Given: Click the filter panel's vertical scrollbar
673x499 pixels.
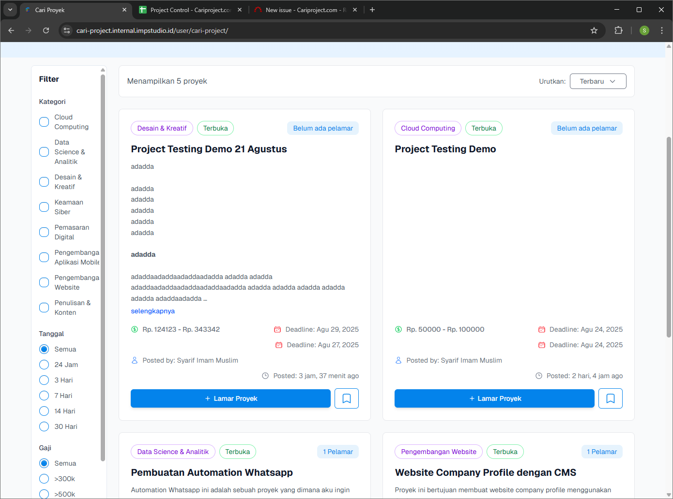Looking at the screenshot, I should [x=103, y=266].
